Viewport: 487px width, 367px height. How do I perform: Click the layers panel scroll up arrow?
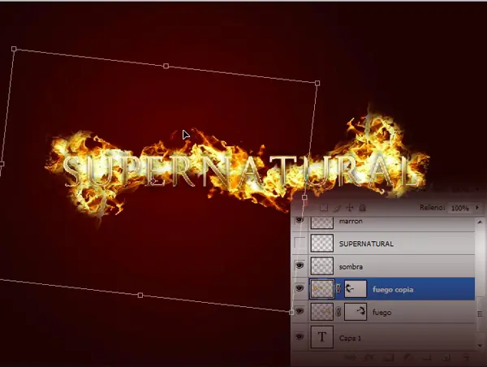(481, 222)
